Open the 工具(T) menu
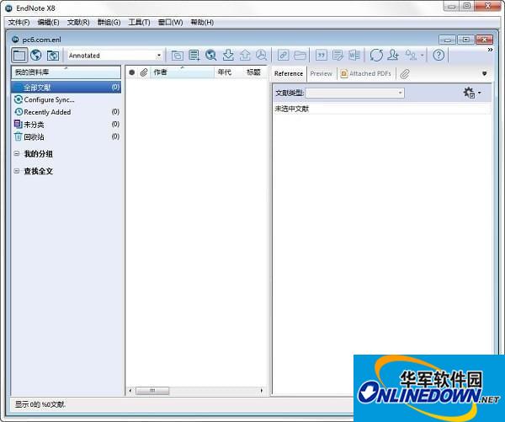Screen dimensions: 505x422 pyautogui.click(x=139, y=22)
